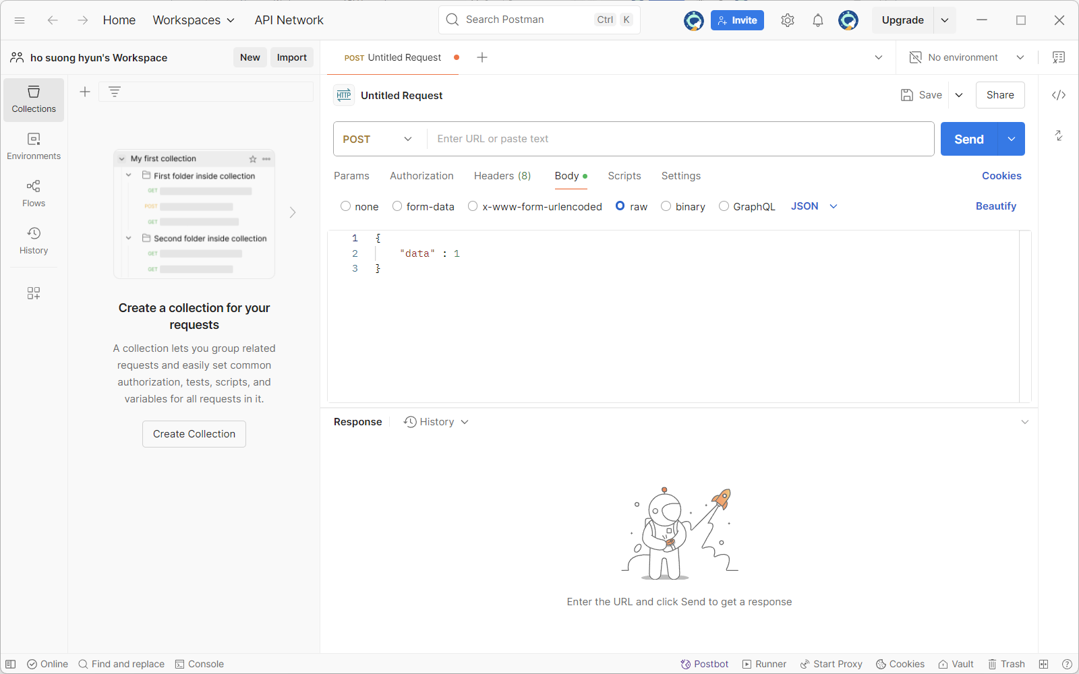The width and height of the screenshot is (1079, 674).
Task: Select the POST Untitled Request tab
Action: tap(393, 57)
